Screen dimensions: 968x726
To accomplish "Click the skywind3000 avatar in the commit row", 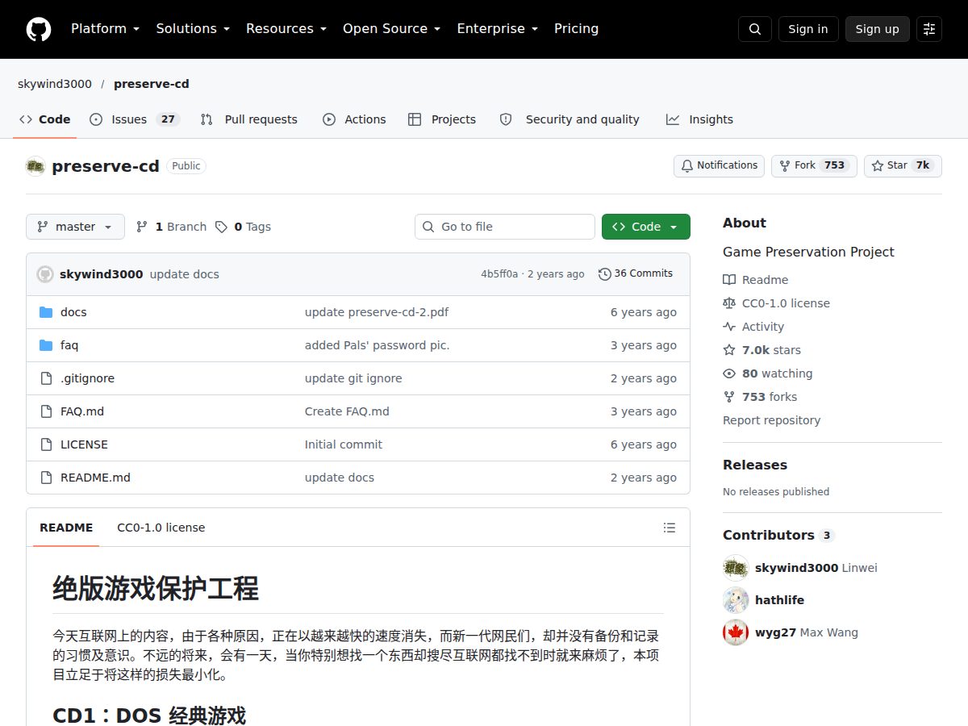I will click(x=45, y=274).
